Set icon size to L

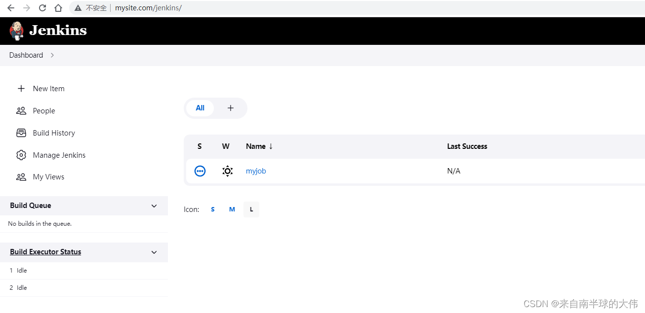point(251,209)
